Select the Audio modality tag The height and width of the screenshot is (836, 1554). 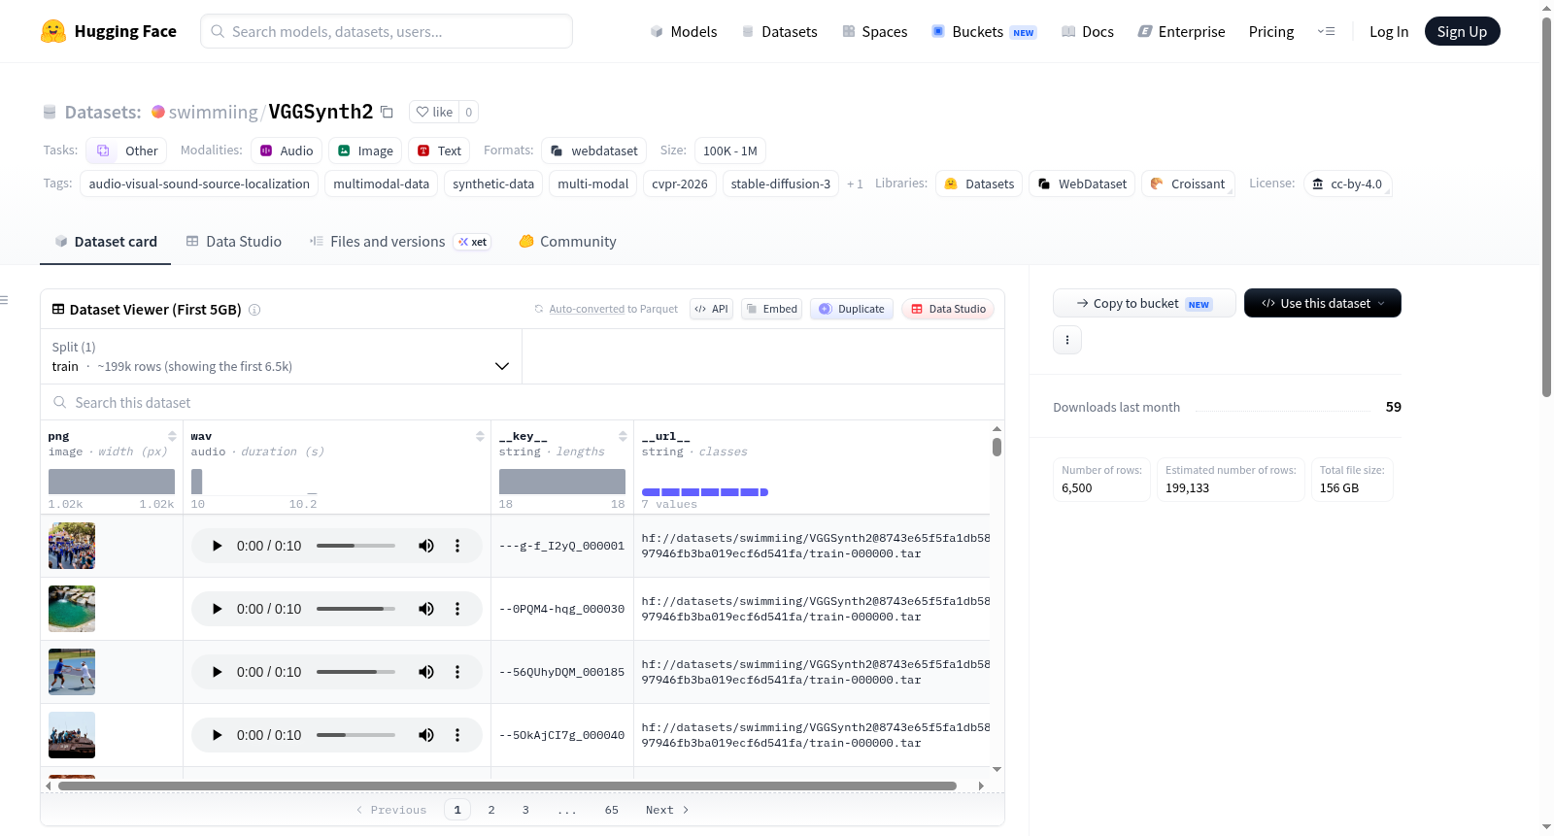[x=287, y=150]
